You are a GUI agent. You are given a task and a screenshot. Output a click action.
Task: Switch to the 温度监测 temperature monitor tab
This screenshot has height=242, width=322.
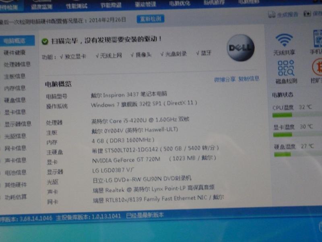tap(41, 5)
